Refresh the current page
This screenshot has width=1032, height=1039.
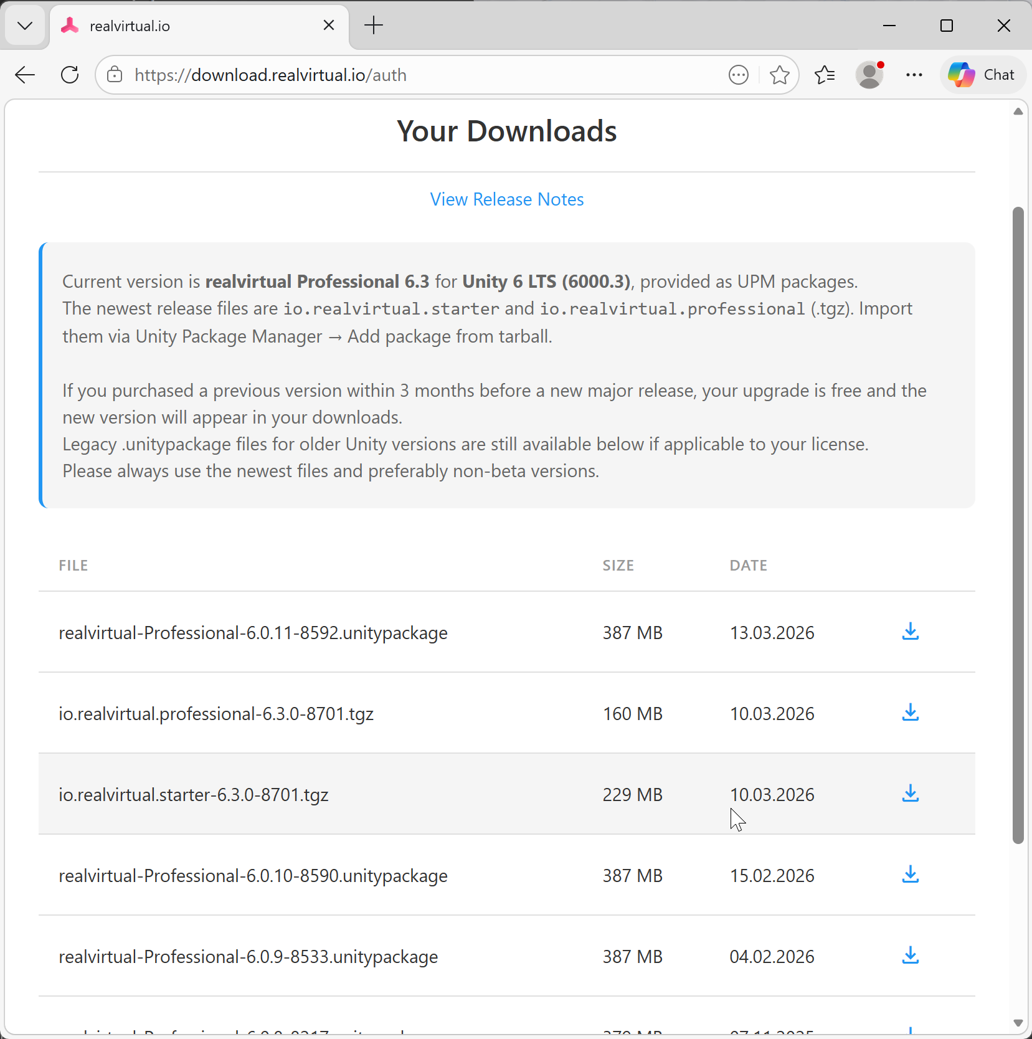click(x=70, y=75)
